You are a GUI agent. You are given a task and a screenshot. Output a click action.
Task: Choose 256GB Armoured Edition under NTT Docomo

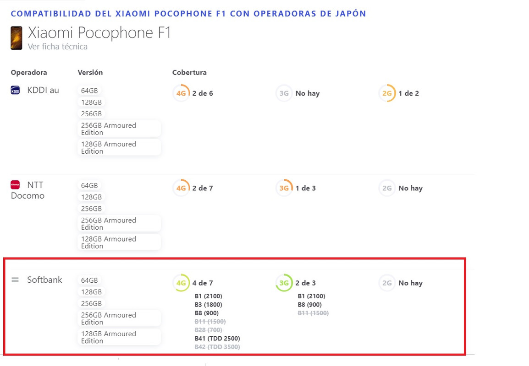[119, 224]
